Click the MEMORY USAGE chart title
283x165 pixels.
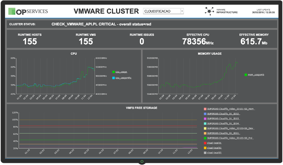(210, 54)
